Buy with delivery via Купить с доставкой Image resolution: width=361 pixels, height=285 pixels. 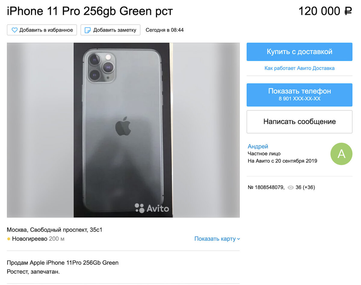[x=299, y=52]
